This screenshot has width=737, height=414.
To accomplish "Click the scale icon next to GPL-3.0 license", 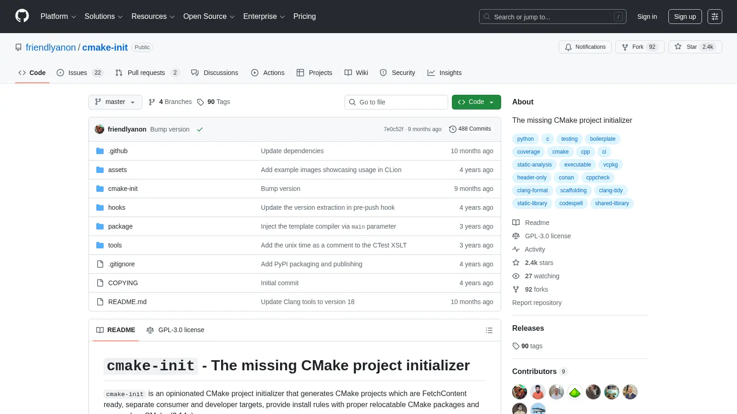I will [x=516, y=236].
